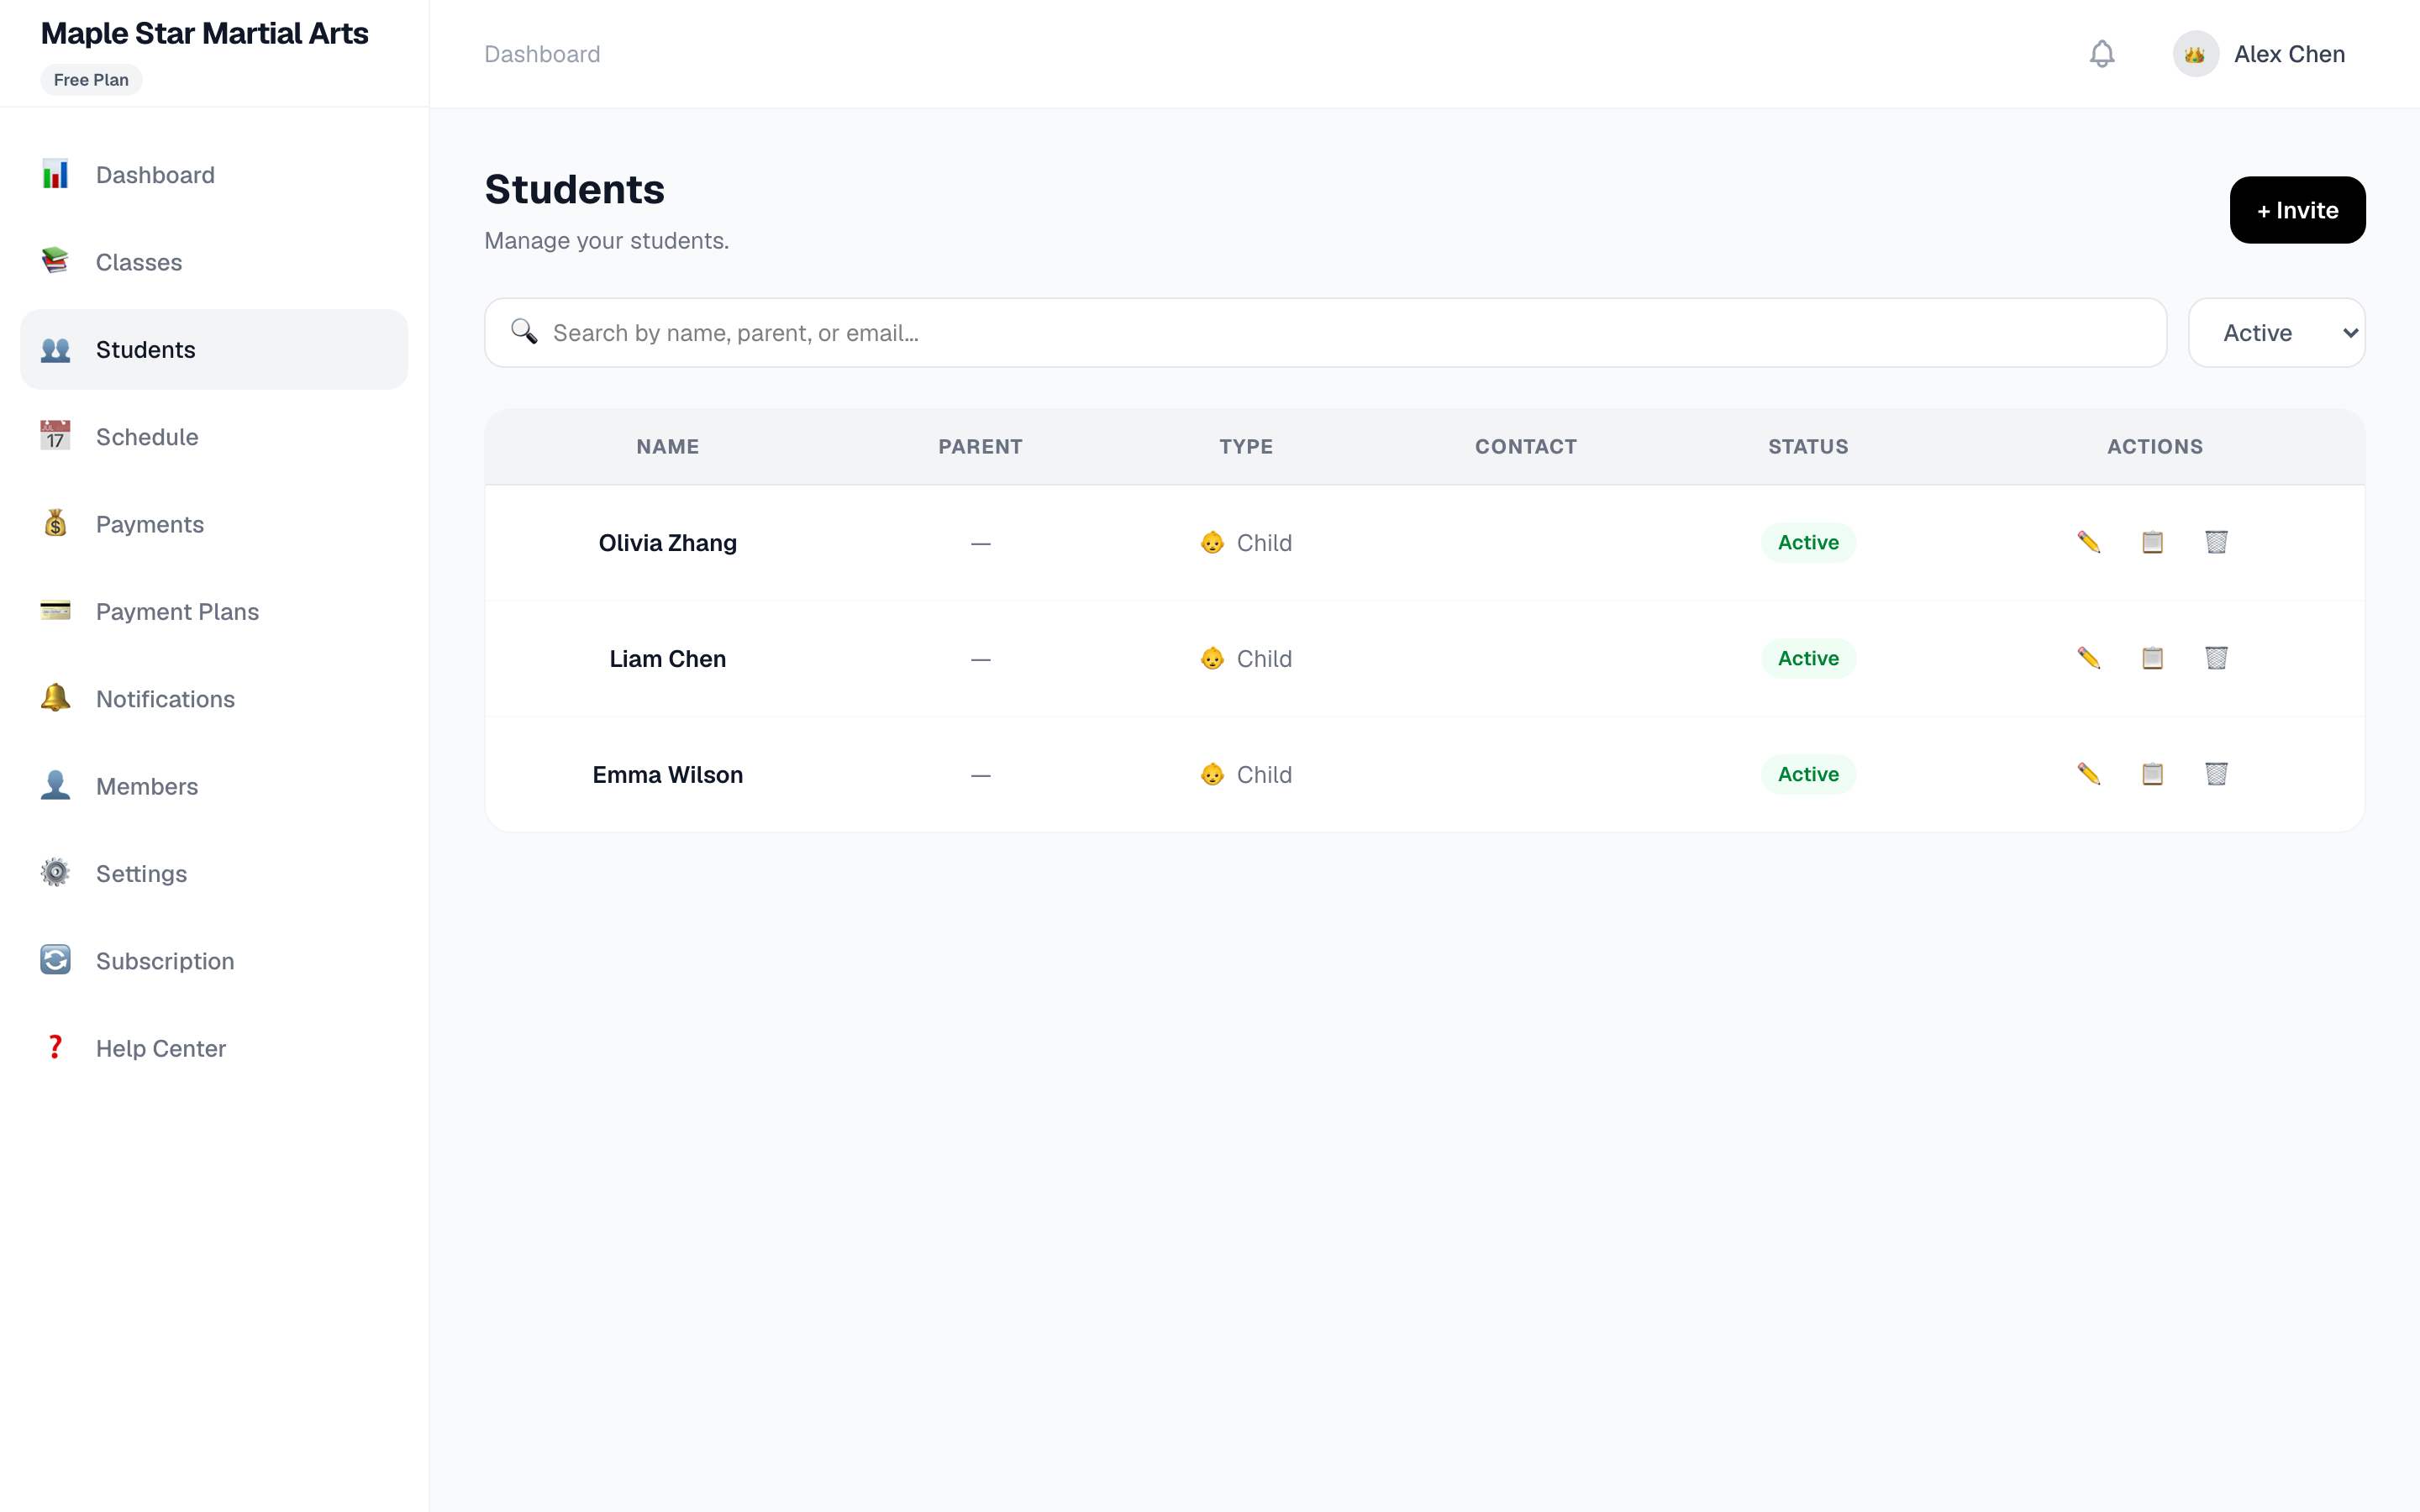Open Subscription in the sidebar
The width and height of the screenshot is (2420, 1512).
coord(214,961)
